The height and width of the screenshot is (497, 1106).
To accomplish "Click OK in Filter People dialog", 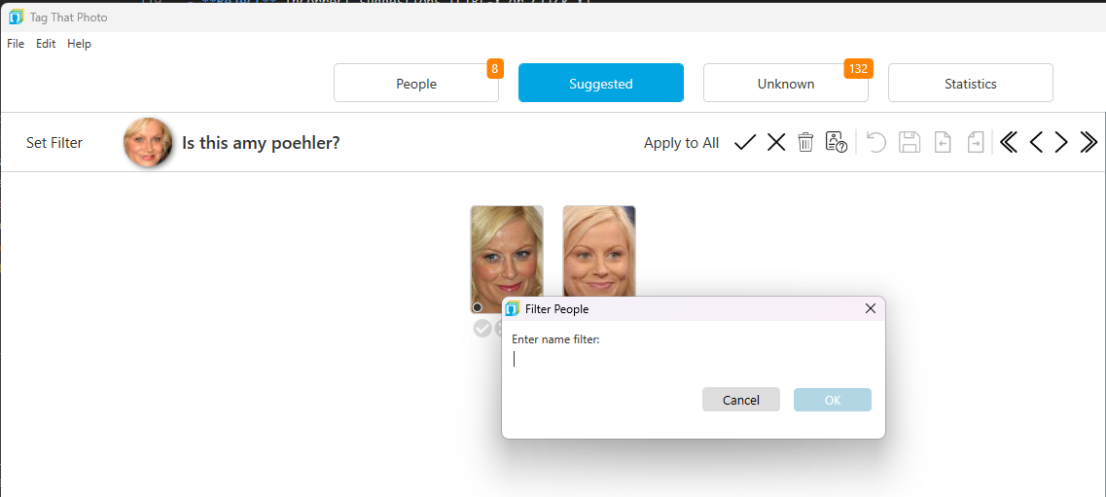I will (833, 400).
